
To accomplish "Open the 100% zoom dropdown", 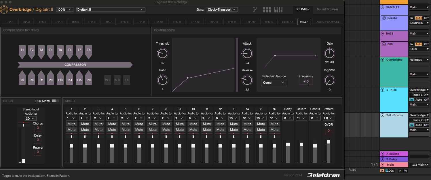I will click(x=65, y=9).
